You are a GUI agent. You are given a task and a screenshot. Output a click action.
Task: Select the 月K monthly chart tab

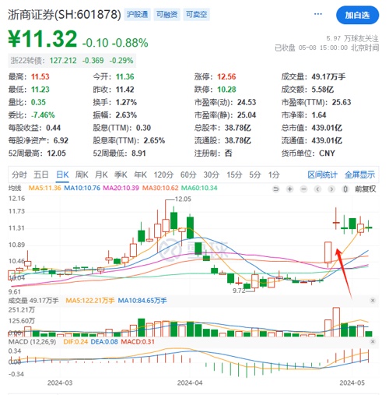101,175
